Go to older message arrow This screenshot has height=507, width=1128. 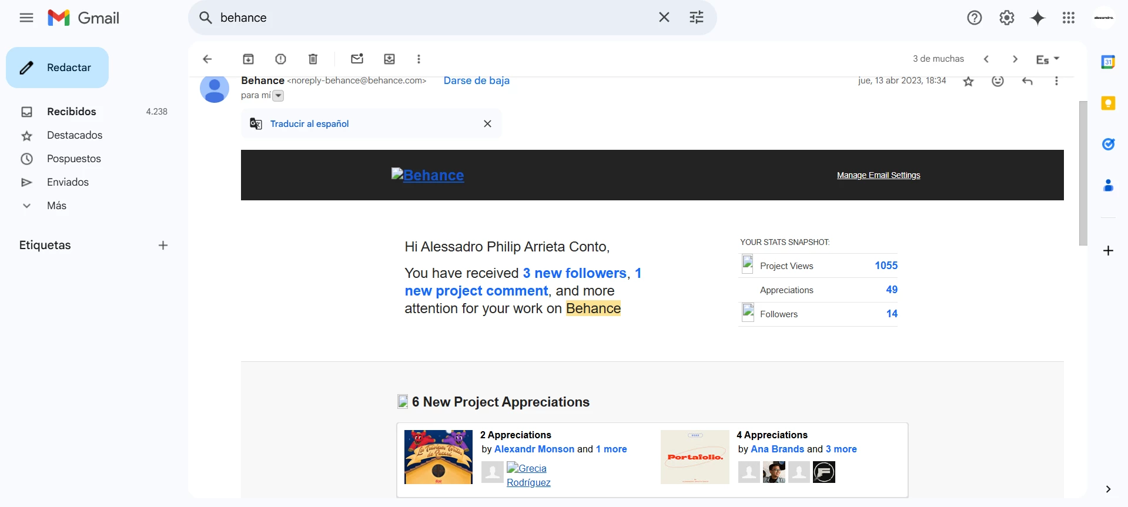point(1015,59)
